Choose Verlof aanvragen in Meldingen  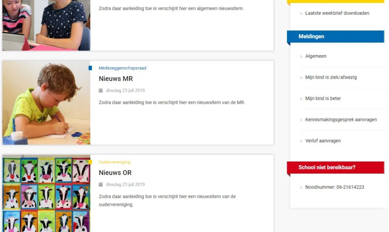pos(323,140)
